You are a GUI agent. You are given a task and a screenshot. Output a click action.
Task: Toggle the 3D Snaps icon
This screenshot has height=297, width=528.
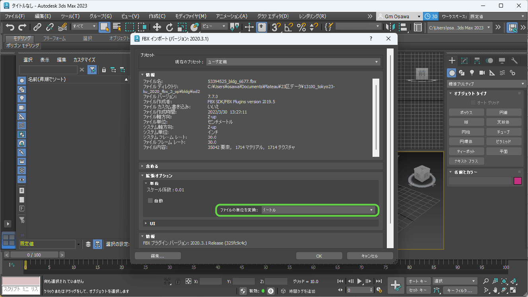click(x=276, y=27)
